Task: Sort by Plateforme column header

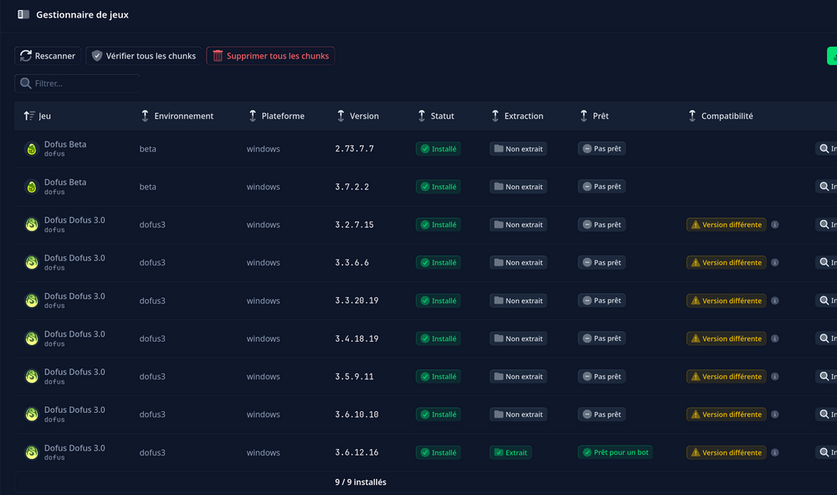Action: point(276,116)
